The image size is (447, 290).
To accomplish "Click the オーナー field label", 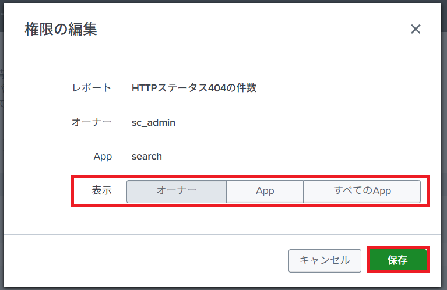I will tap(91, 122).
